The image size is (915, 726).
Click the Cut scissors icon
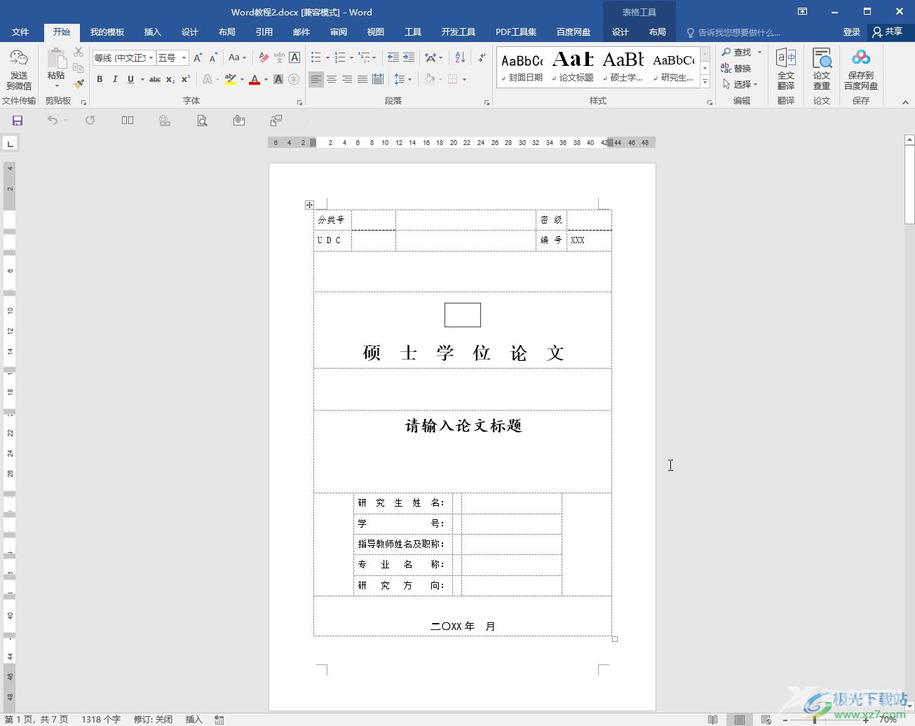pyautogui.click(x=79, y=52)
